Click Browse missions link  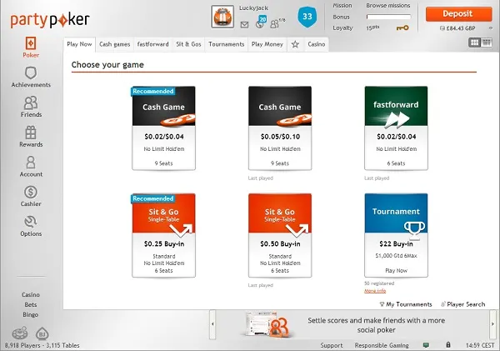click(x=388, y=6)
